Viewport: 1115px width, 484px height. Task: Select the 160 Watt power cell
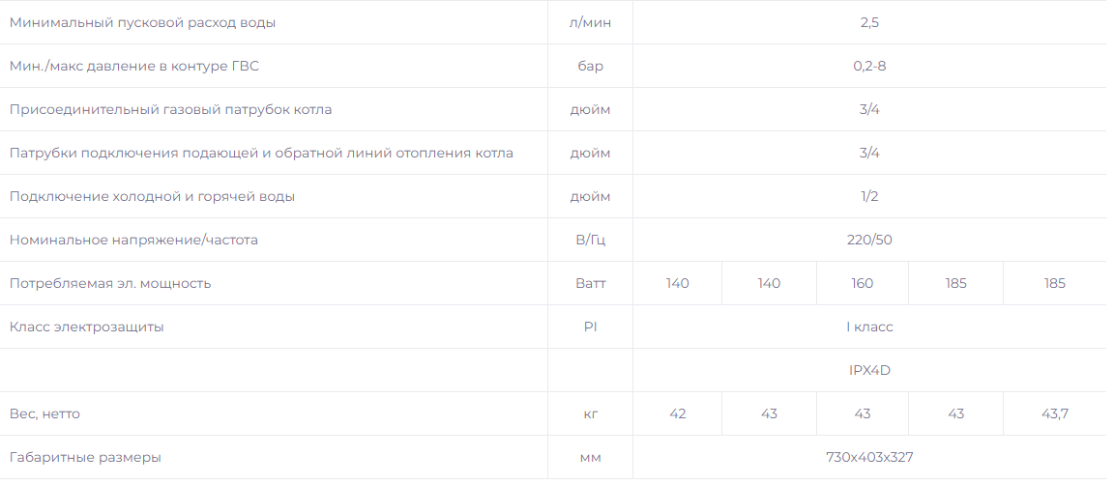862,283
